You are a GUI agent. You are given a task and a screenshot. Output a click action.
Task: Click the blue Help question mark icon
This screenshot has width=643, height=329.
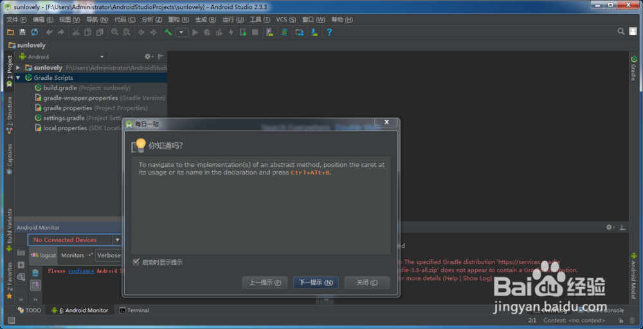click(x=329, y=32)
